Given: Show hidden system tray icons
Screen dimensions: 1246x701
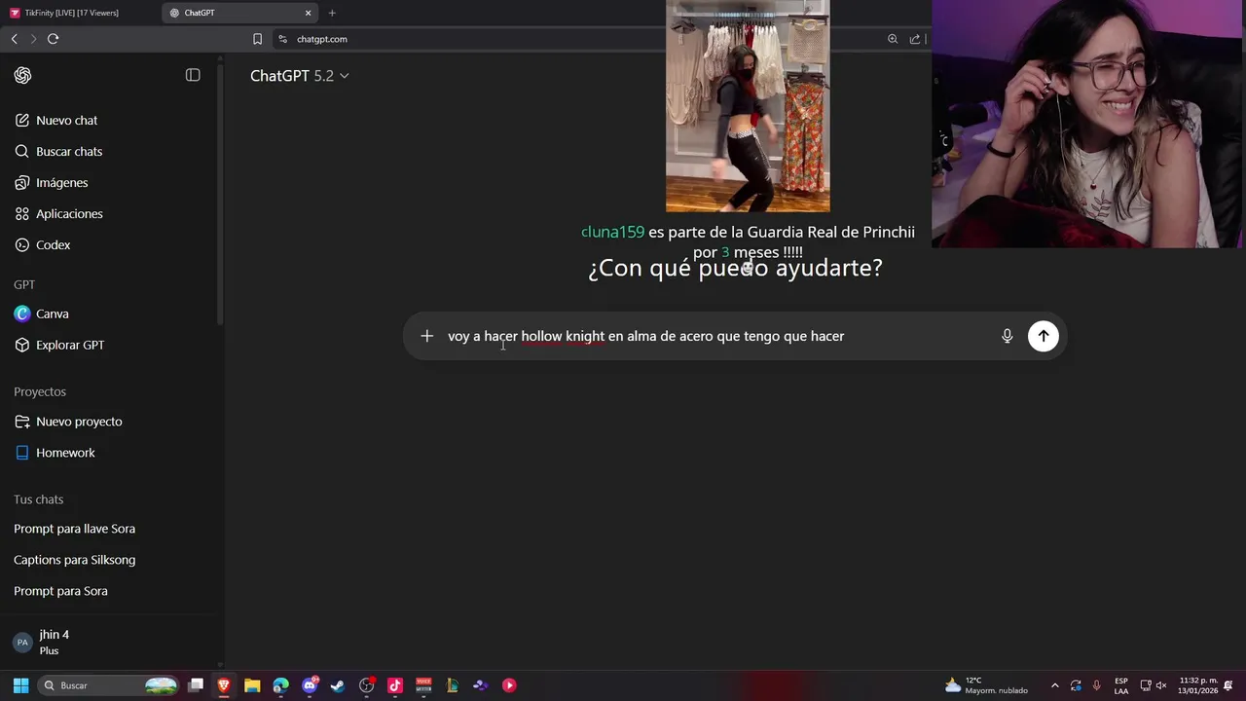Looking at the screenshot, I should point(1054,685).
